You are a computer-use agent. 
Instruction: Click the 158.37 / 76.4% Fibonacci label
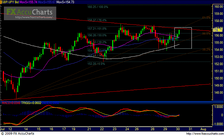tap(97, 20)
